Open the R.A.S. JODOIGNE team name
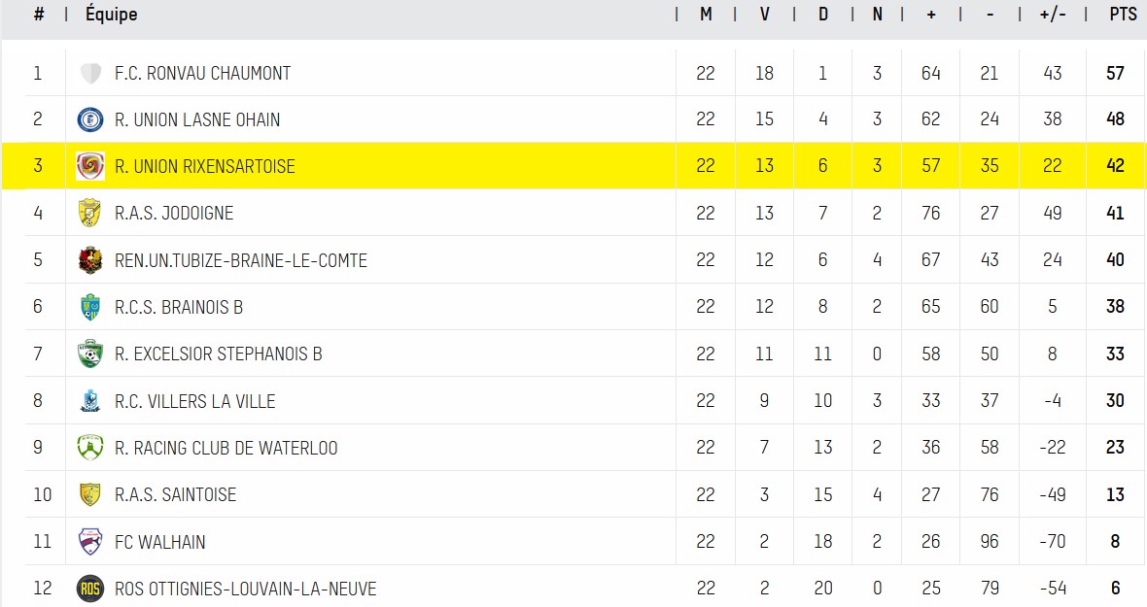Viewport: 1147px width, 607px height. [x=174, y=214]
